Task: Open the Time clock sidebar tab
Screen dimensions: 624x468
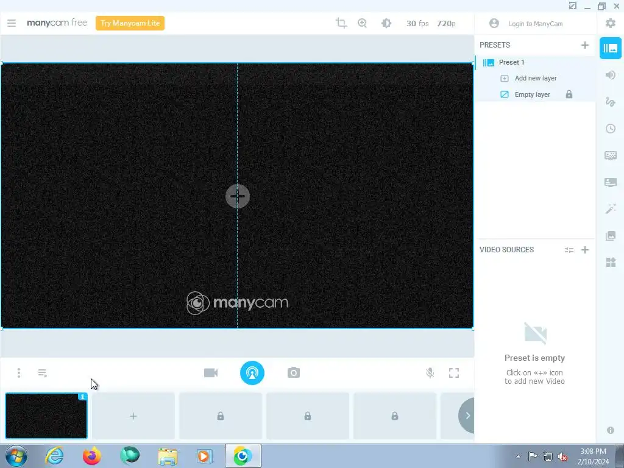Action: 611,129
